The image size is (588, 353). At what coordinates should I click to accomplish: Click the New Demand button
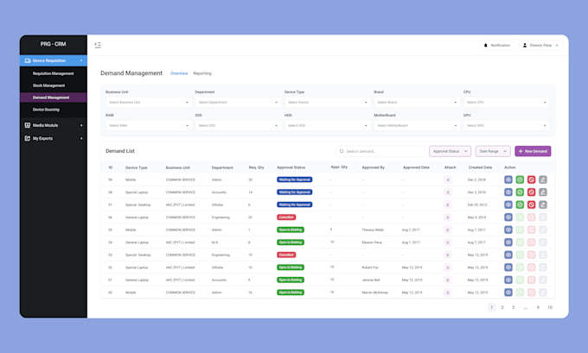(533, 151)
